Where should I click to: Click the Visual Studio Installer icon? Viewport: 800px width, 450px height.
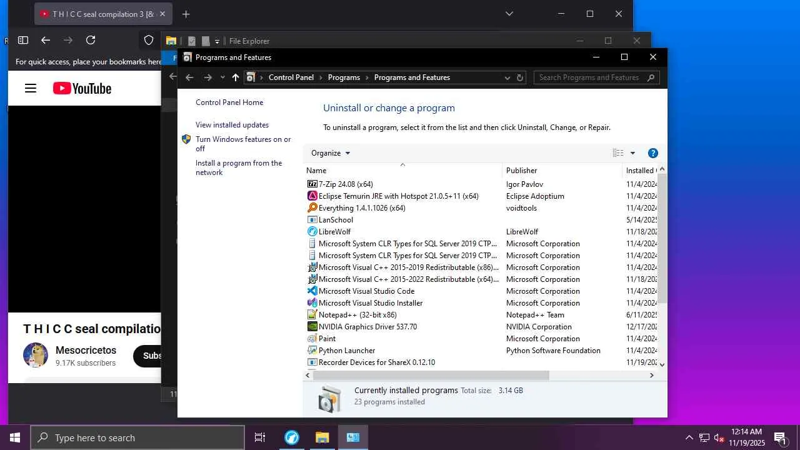(312, 303)
